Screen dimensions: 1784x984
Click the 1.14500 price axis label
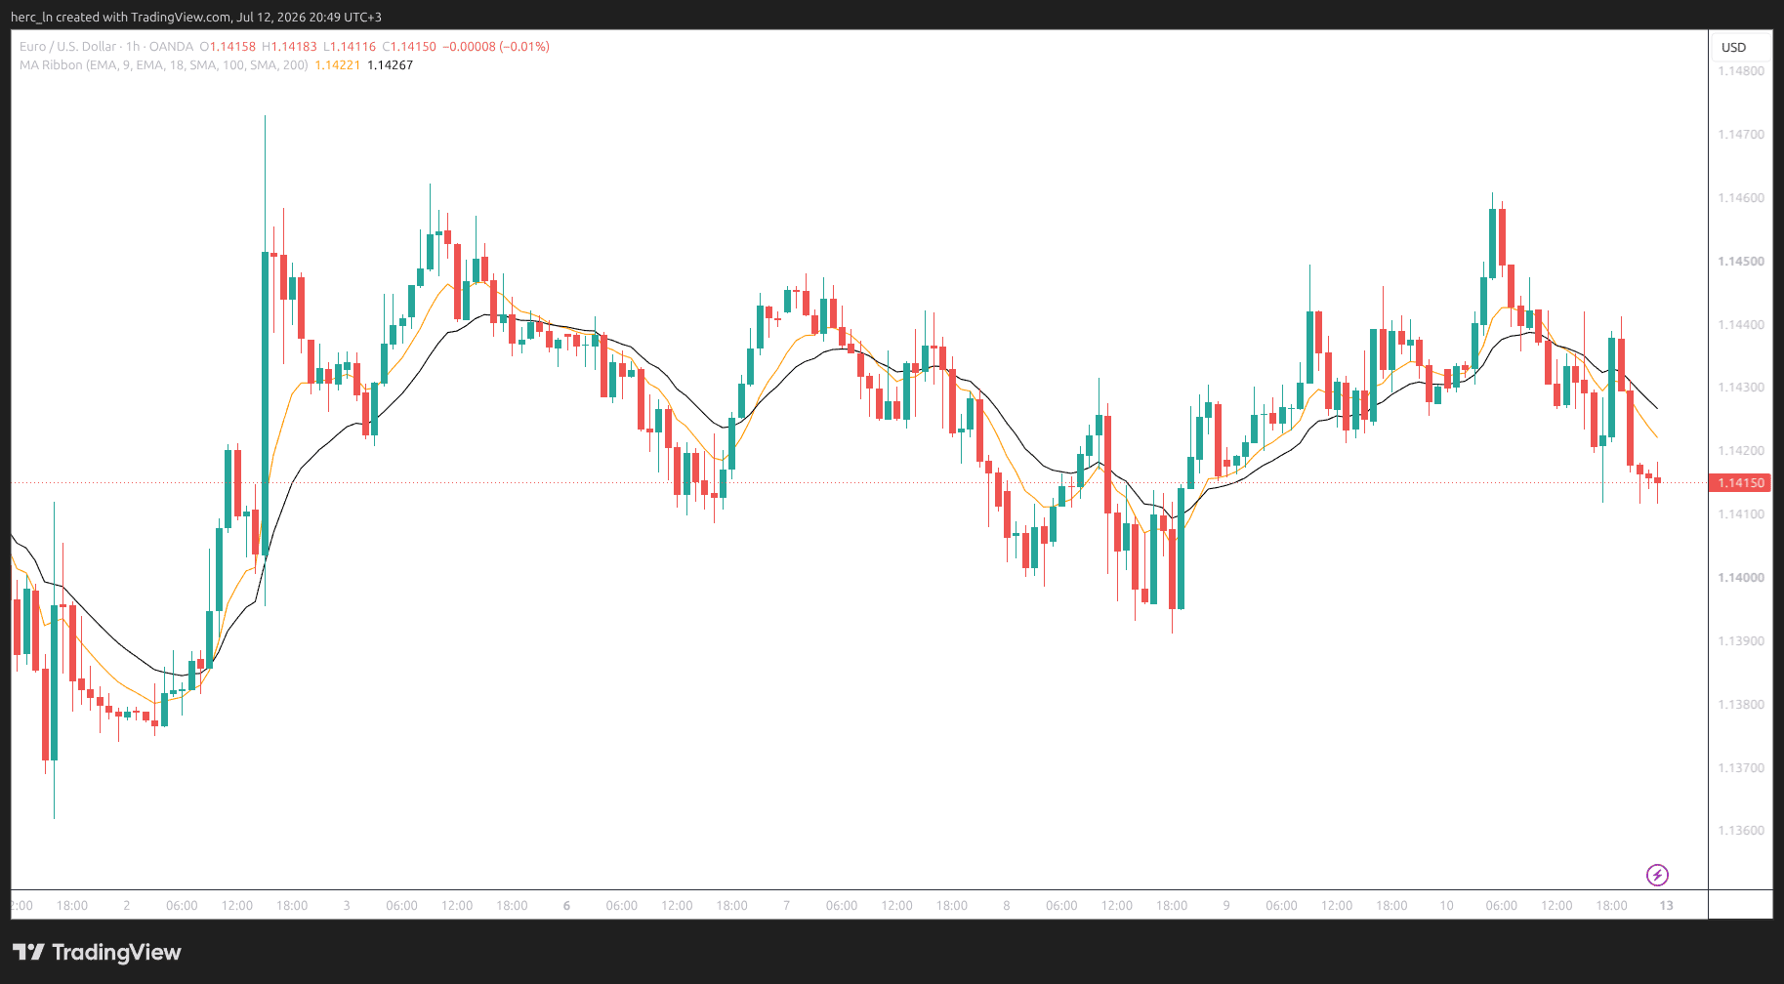pyautogui.click(x=1741, y=262)
